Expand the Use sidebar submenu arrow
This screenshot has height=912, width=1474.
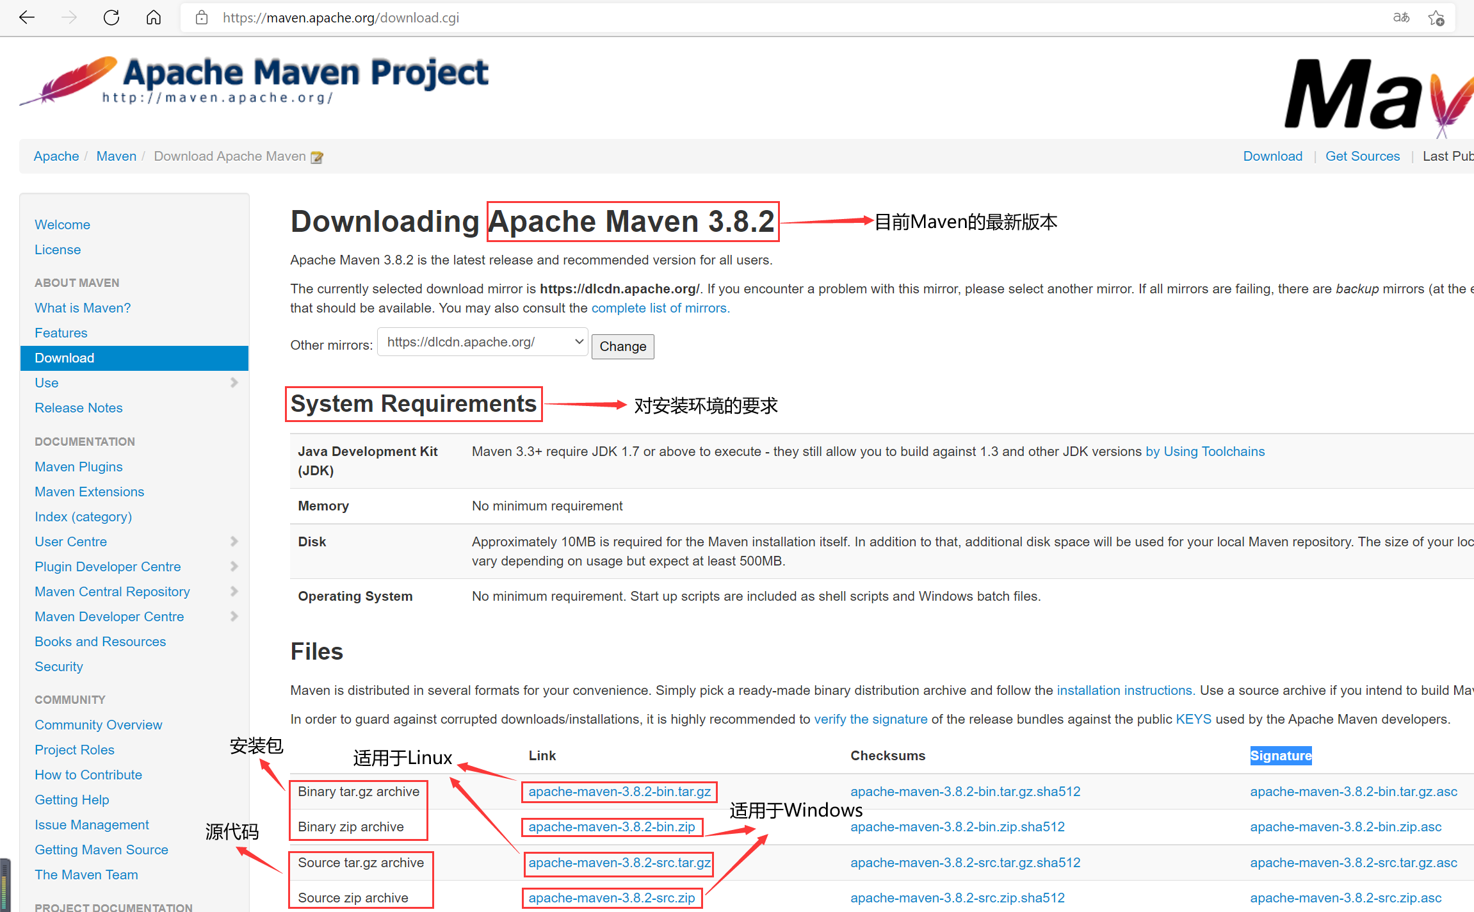pyautogui.click(x=234, y=382)
